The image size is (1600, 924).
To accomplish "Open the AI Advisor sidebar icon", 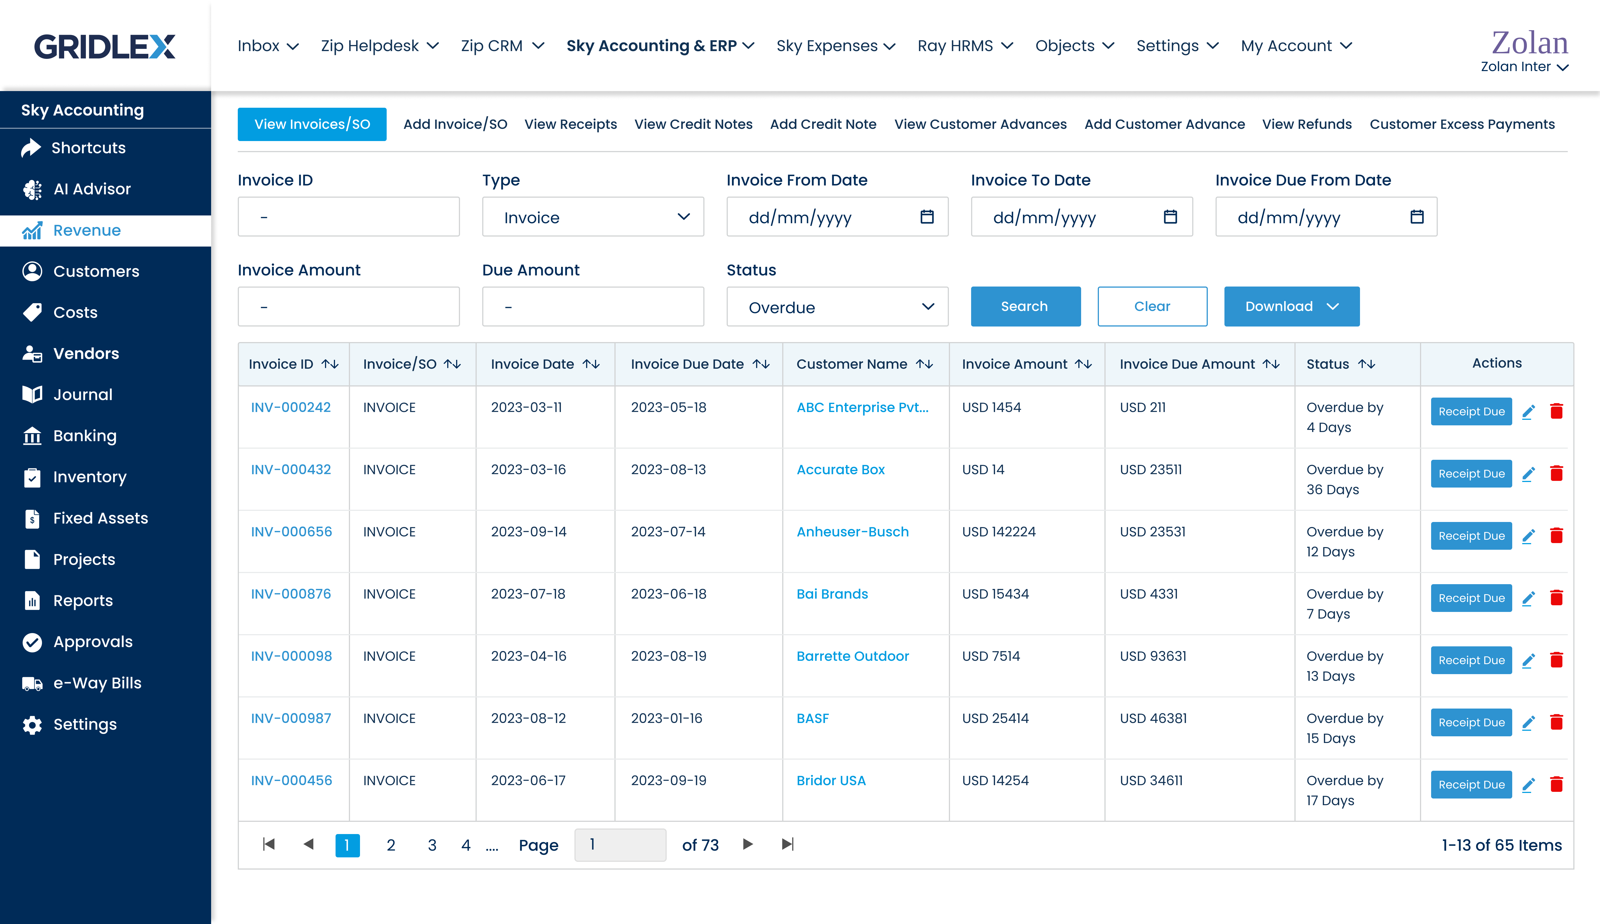I will tap(32, 189).
